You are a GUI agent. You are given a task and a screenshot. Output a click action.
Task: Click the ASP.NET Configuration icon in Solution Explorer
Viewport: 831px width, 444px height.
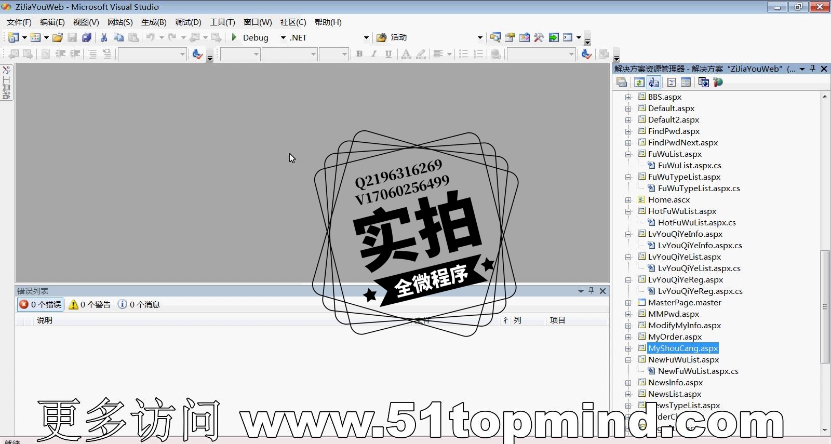click(718, 82)
